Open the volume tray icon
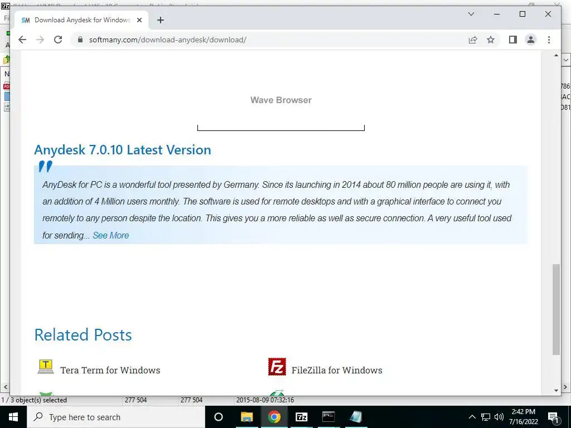 [x=499, y=417]
